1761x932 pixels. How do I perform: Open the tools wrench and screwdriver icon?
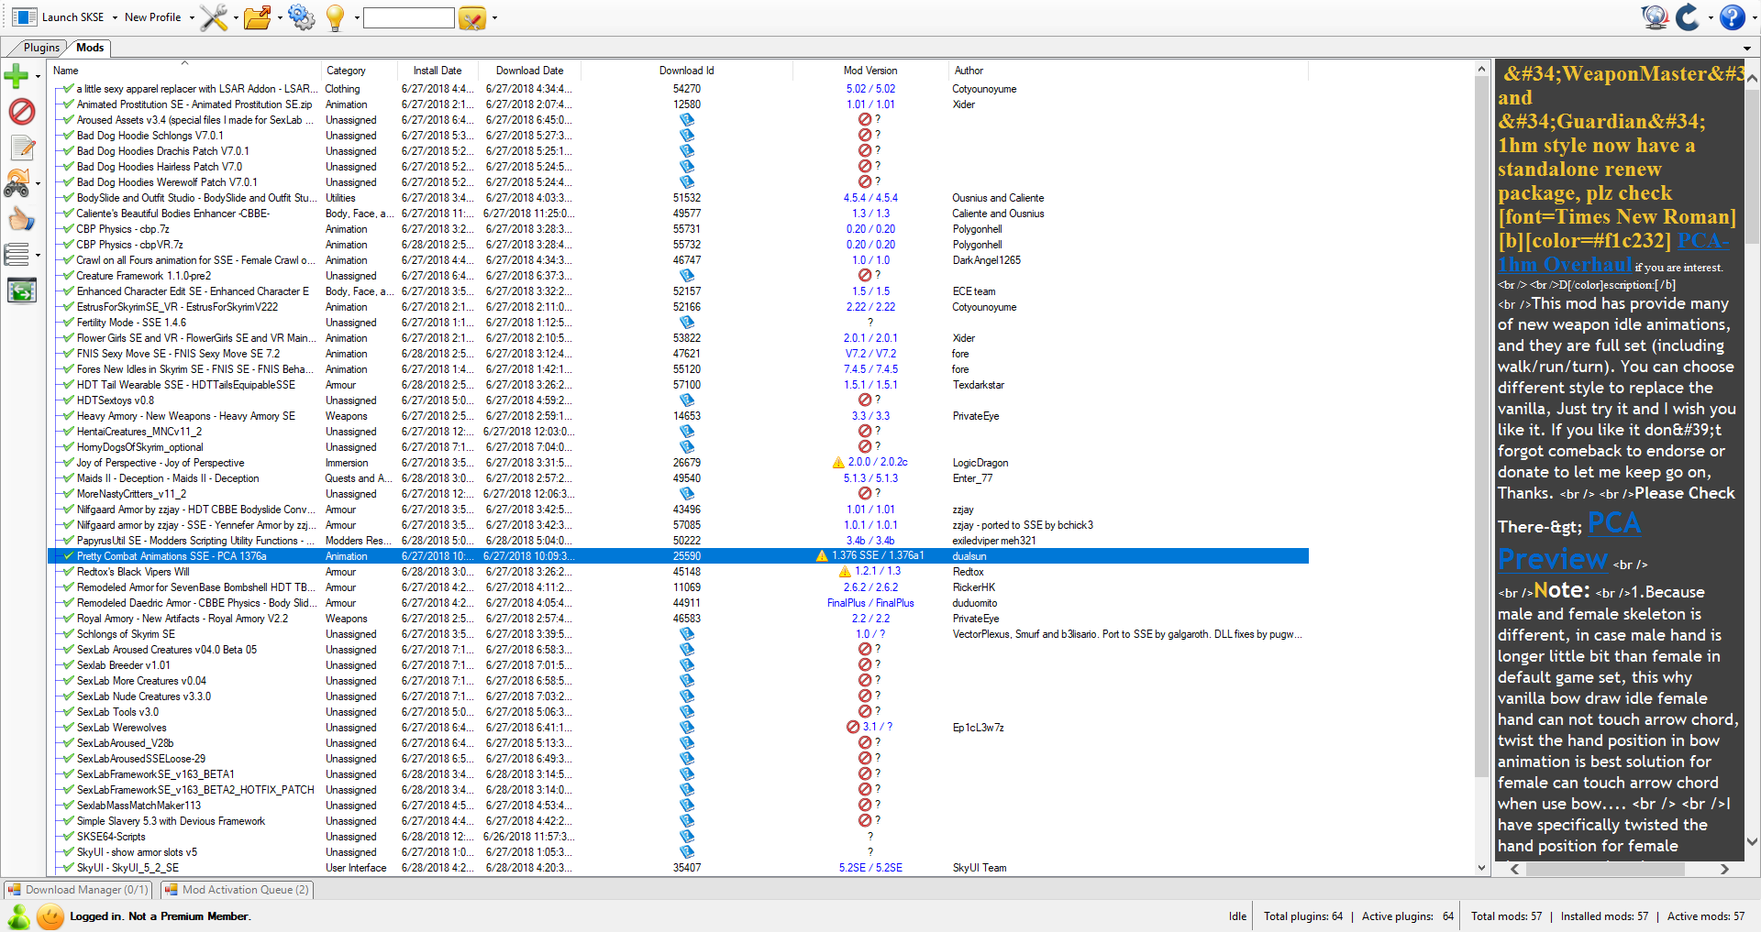click(x=214, y=17)
